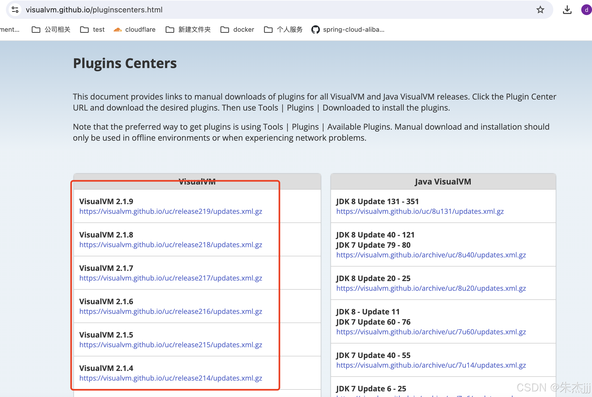Screen dimensions: 592x397
Task: Open the JDK 8 Update 131 8u131 link
Action: click(x=420, y=211)
